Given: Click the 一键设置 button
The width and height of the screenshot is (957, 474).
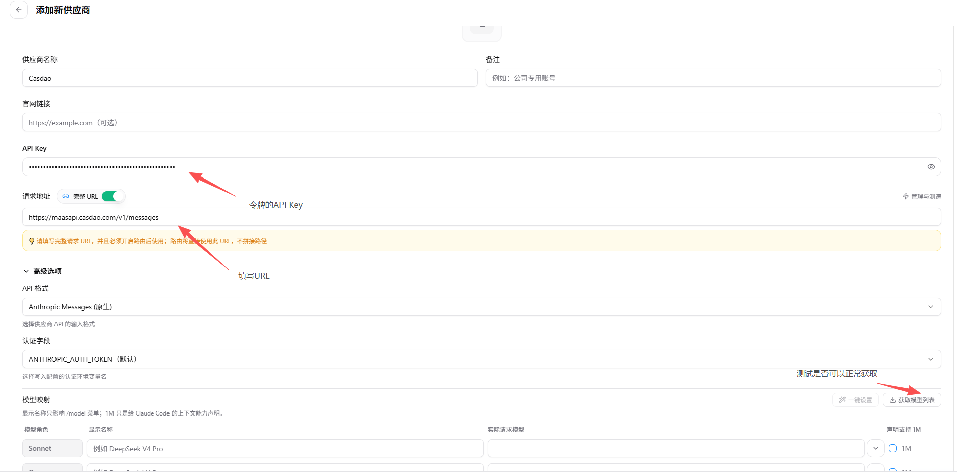Looking at the screenshot, I should coord(855,400).
